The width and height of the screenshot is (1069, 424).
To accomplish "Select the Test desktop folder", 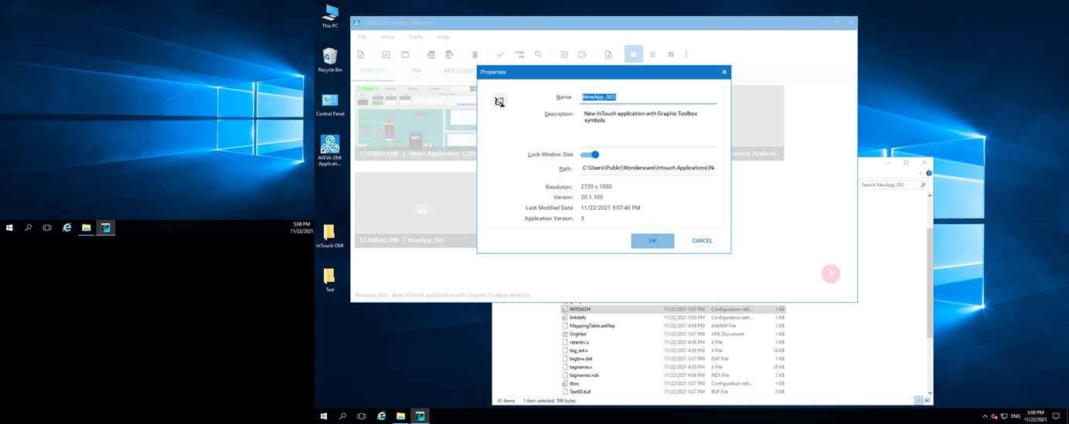I will 329,280.
